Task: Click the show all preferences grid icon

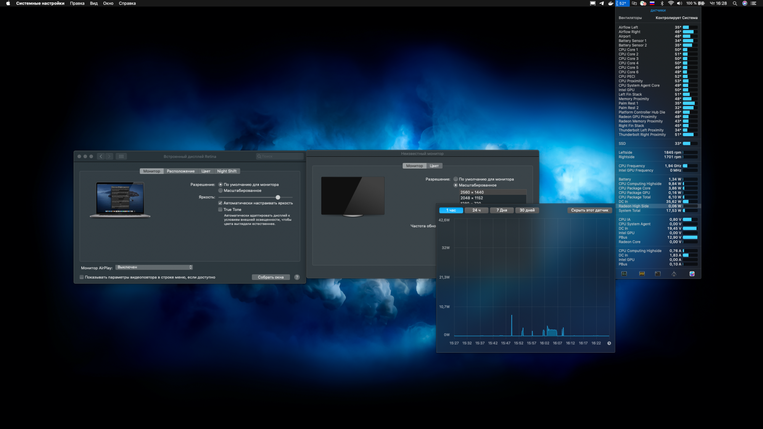Action: [121, 156]
